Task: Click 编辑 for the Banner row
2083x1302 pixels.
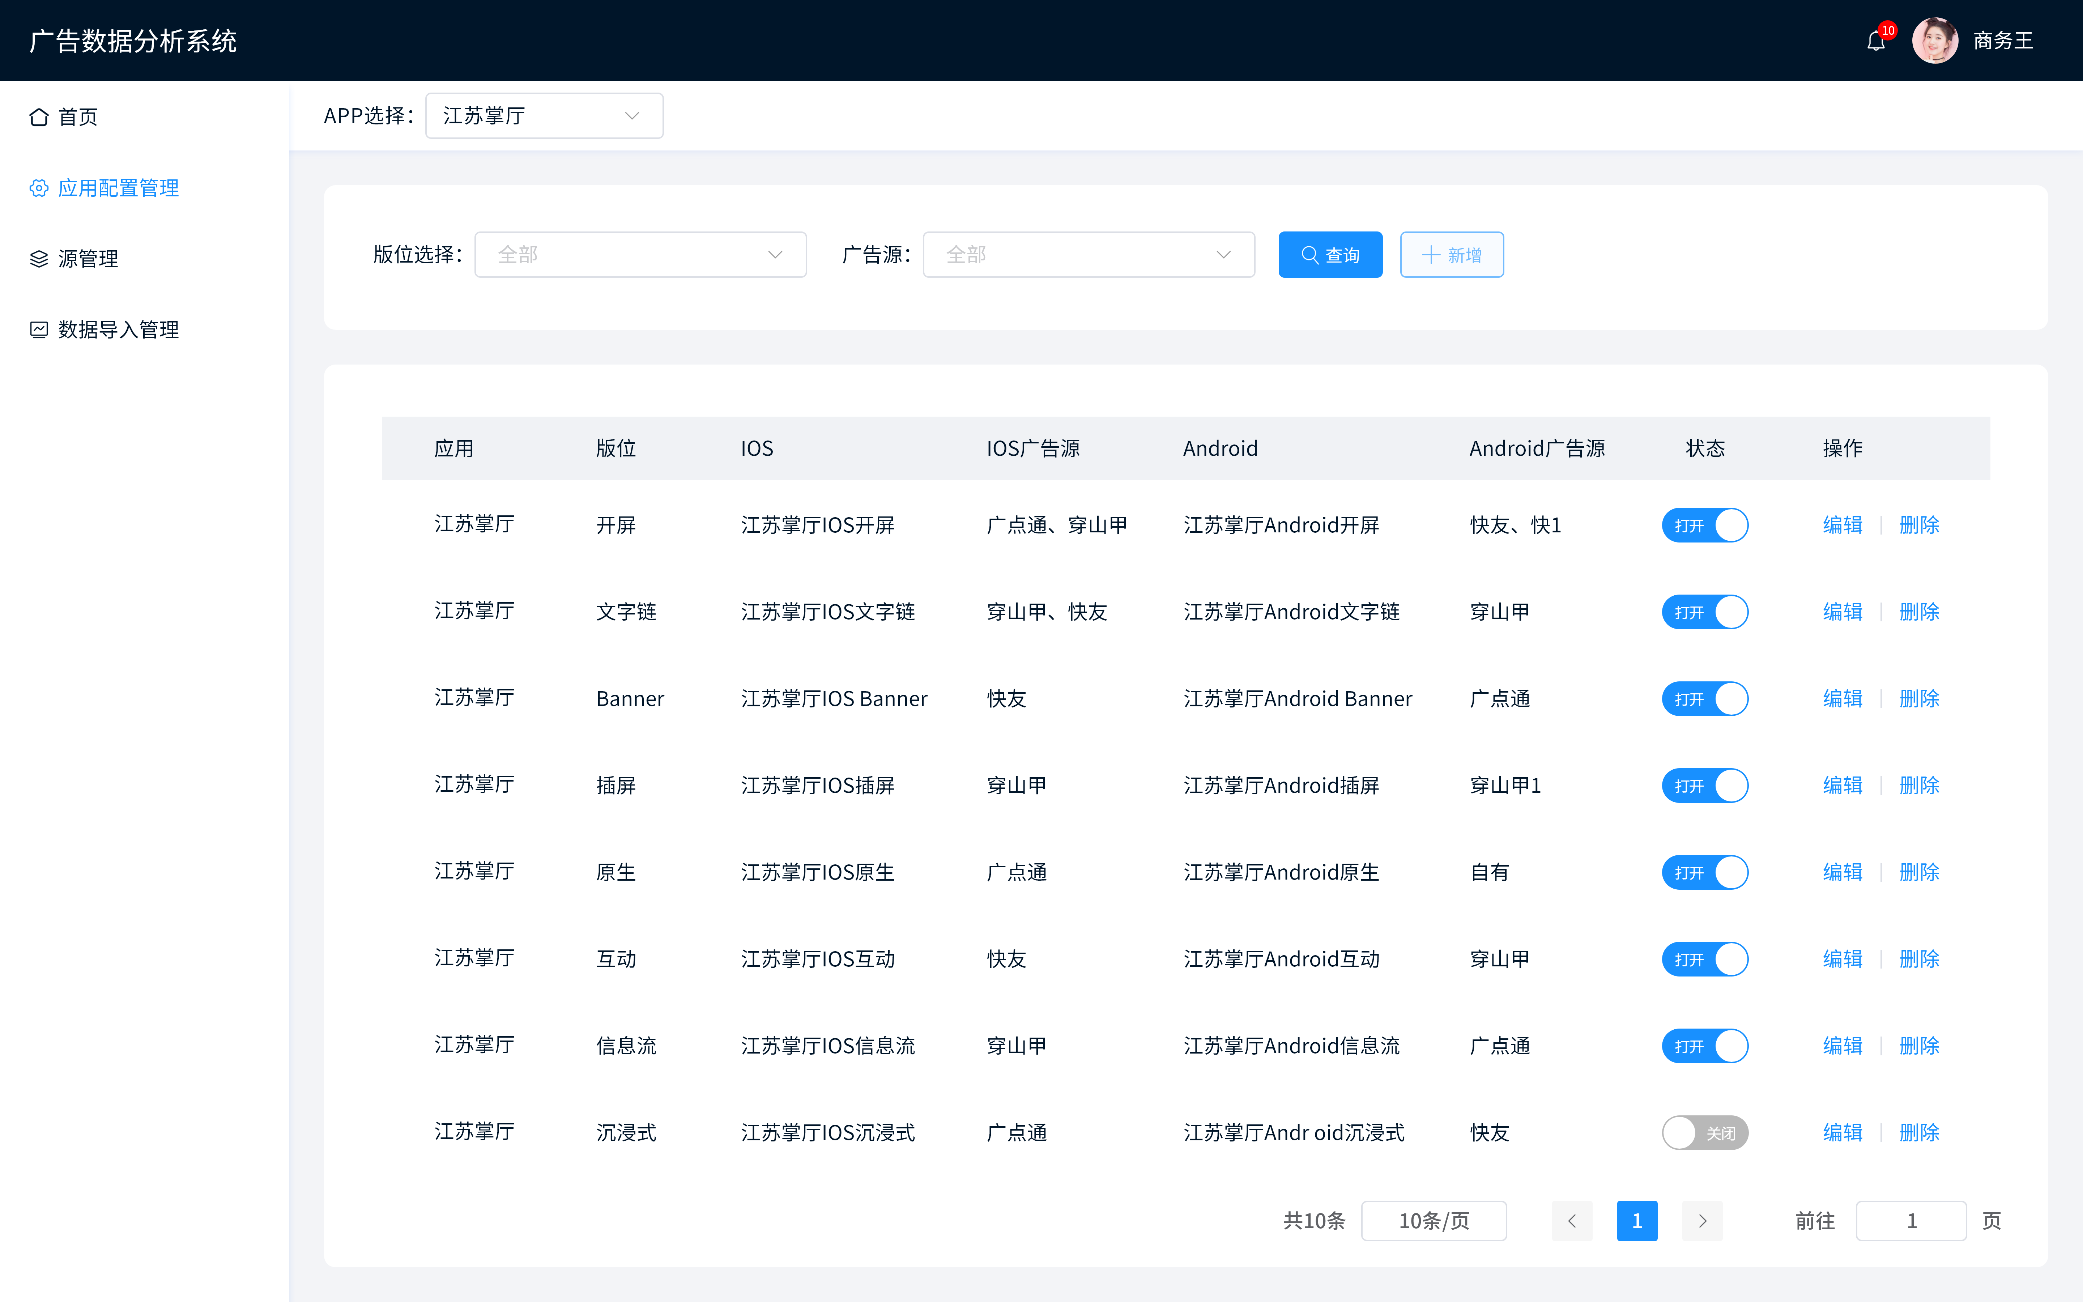Action: 1843,698
